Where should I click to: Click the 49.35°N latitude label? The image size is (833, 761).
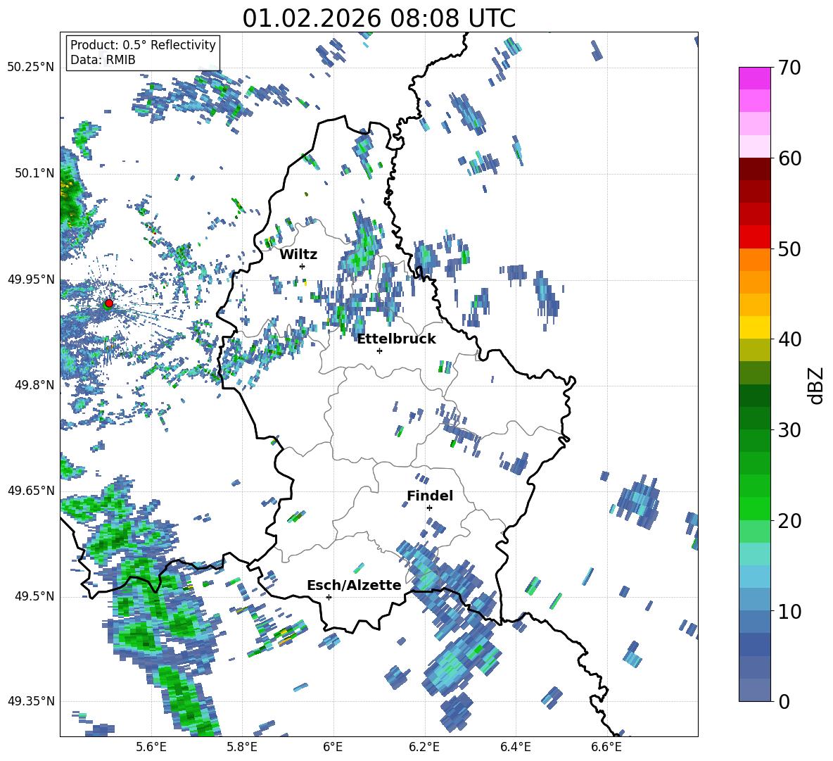(x=31, y=701)
